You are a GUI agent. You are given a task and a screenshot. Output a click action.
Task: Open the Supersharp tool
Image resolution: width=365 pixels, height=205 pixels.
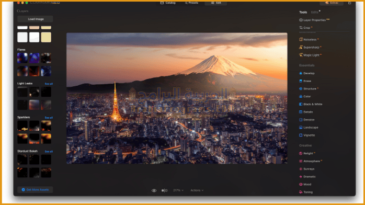(310, 47)
